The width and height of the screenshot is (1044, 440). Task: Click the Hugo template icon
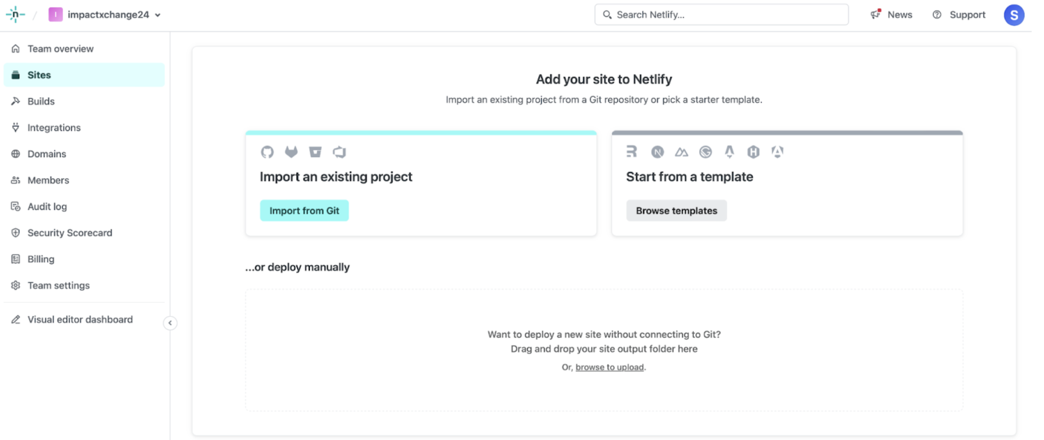point(754,152)
